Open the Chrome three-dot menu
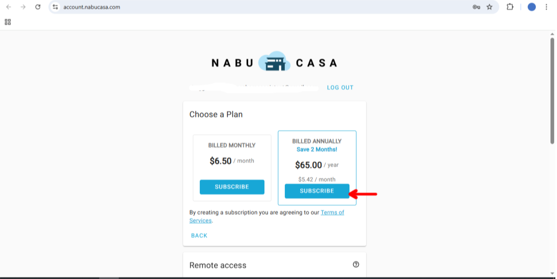 pyautogui.click(x=546, y=7)
